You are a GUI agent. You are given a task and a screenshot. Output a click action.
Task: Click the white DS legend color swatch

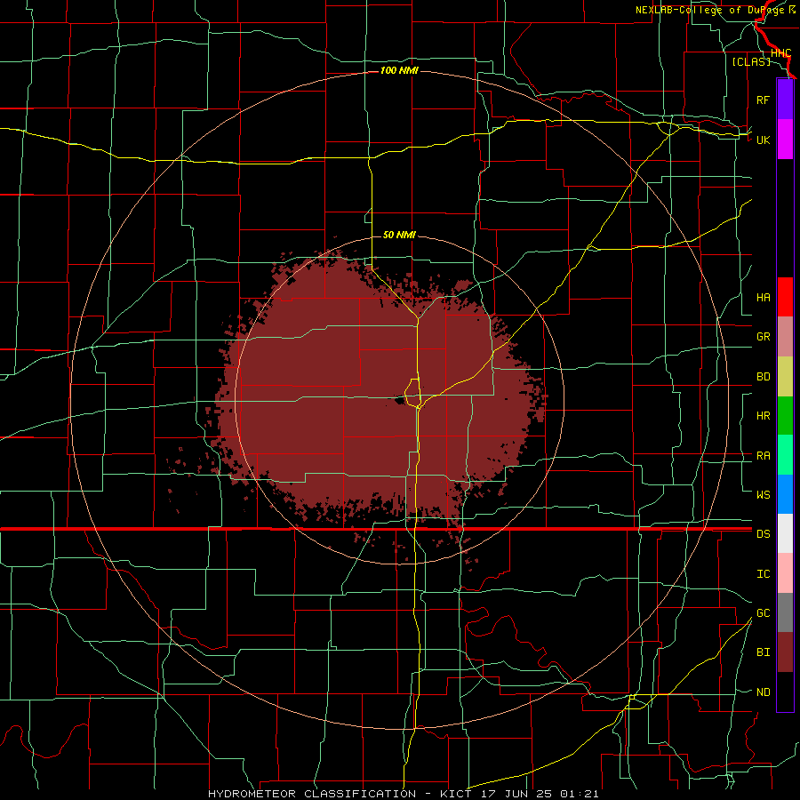(785, 533)
